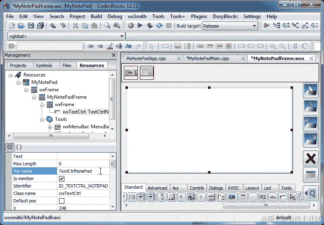Collapse the Tools tree node

42,120
